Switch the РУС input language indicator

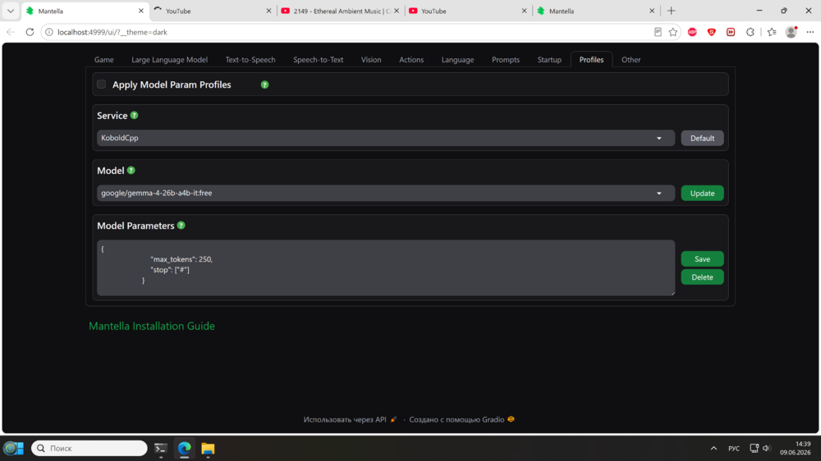(x=733, y=449)
